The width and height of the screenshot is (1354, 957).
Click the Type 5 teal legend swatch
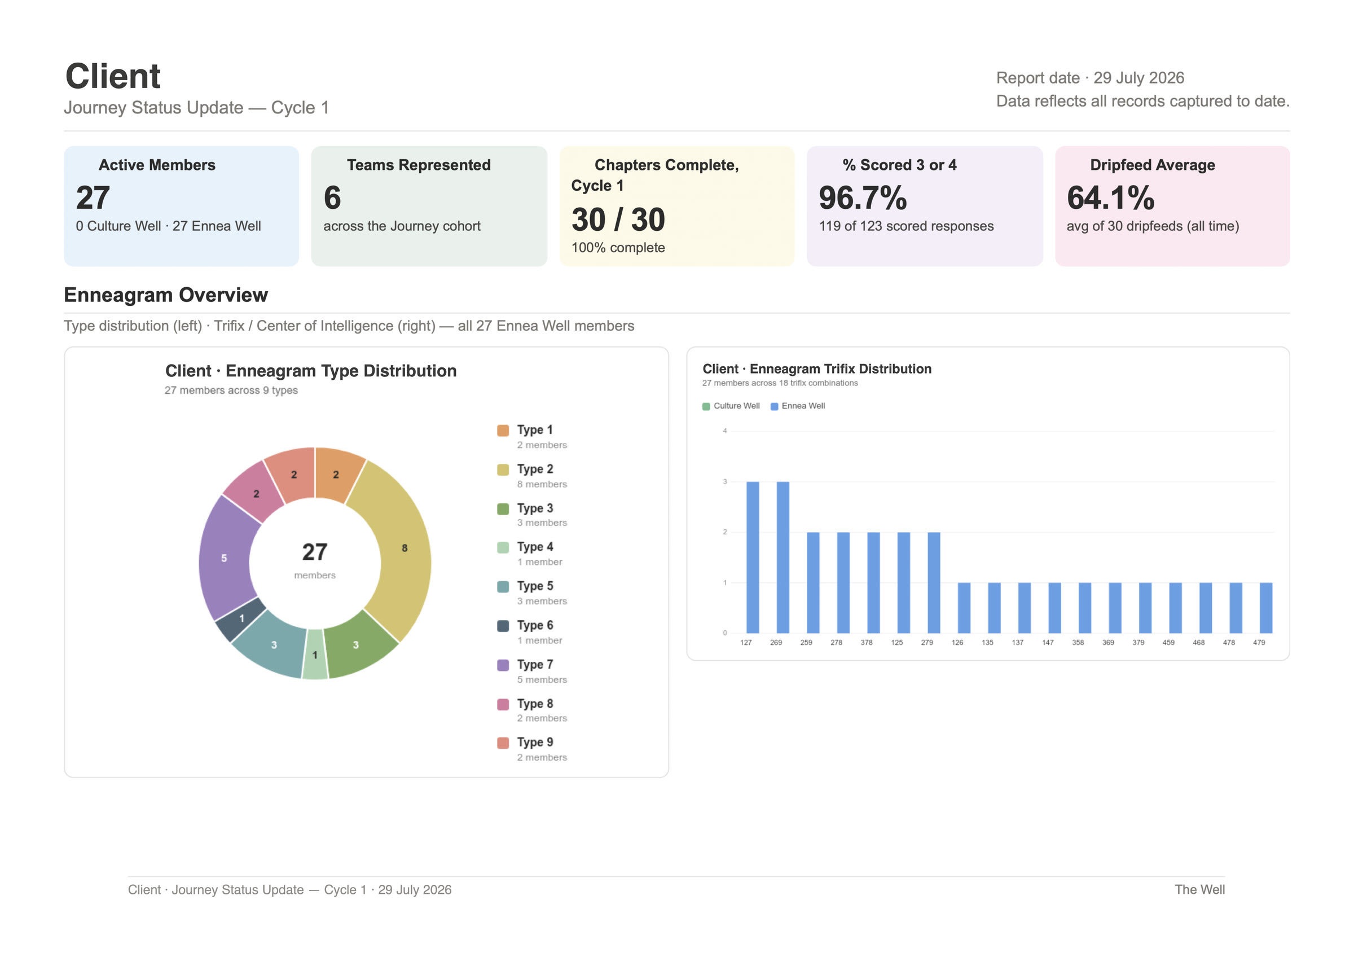503,587
